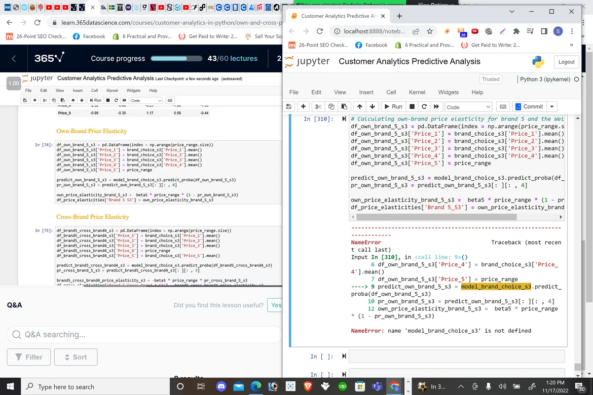593x395 pixels.
Task: Expand the Commit button dropdown arrow
Action: point(552,107)
